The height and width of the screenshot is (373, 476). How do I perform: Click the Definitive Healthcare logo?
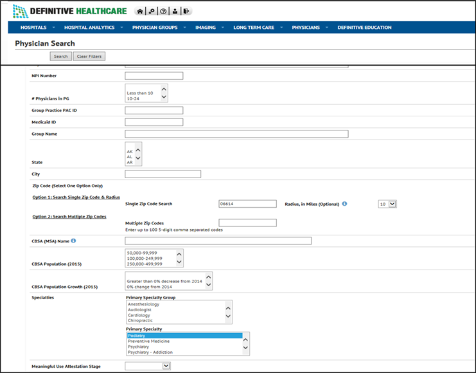pyautogui.click(x=69, y=11)
